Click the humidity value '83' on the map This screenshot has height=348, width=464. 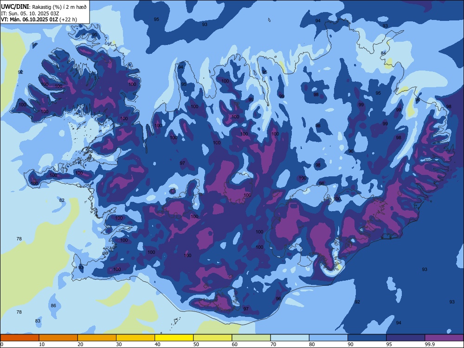38,321
